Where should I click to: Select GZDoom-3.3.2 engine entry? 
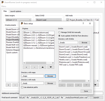click(39, 38)
